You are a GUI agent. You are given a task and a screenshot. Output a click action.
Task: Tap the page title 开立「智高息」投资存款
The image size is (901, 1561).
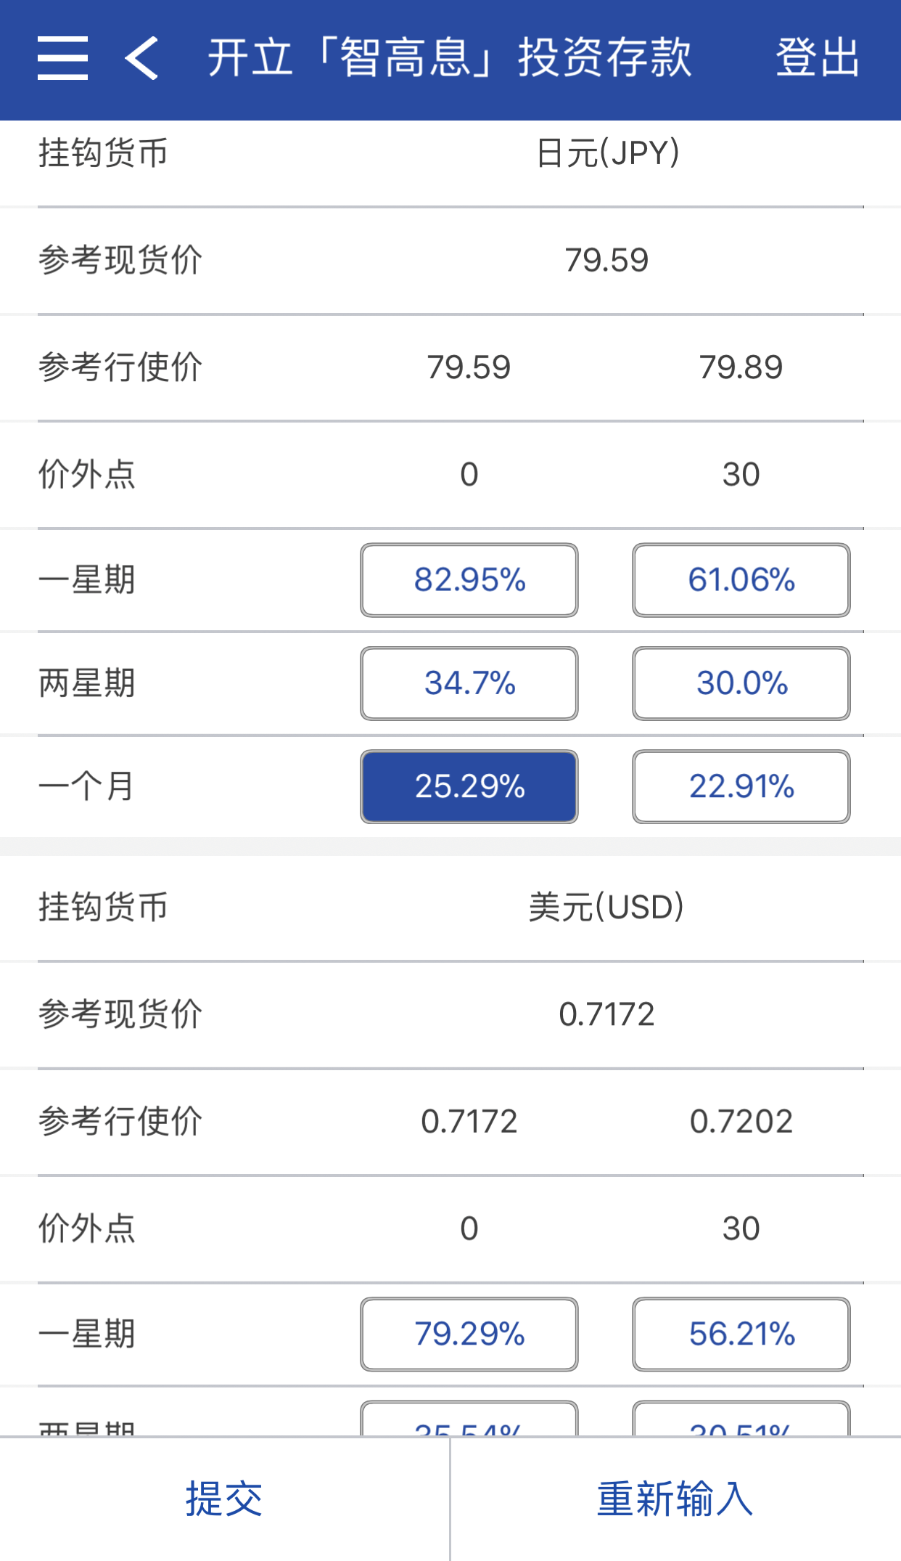(450, 58)
